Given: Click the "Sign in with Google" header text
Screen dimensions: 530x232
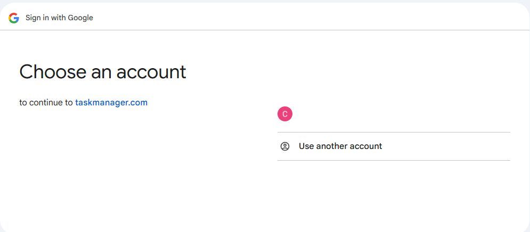Looking at the screenshot, I should coord(59,18).
